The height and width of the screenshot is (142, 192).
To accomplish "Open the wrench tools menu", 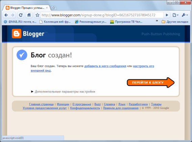I will [x=185, y=15].
